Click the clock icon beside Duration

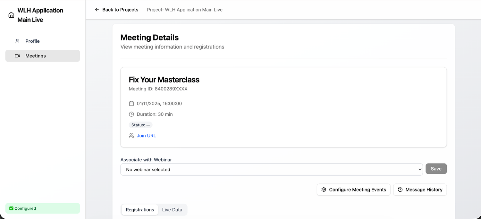(131, 114)
